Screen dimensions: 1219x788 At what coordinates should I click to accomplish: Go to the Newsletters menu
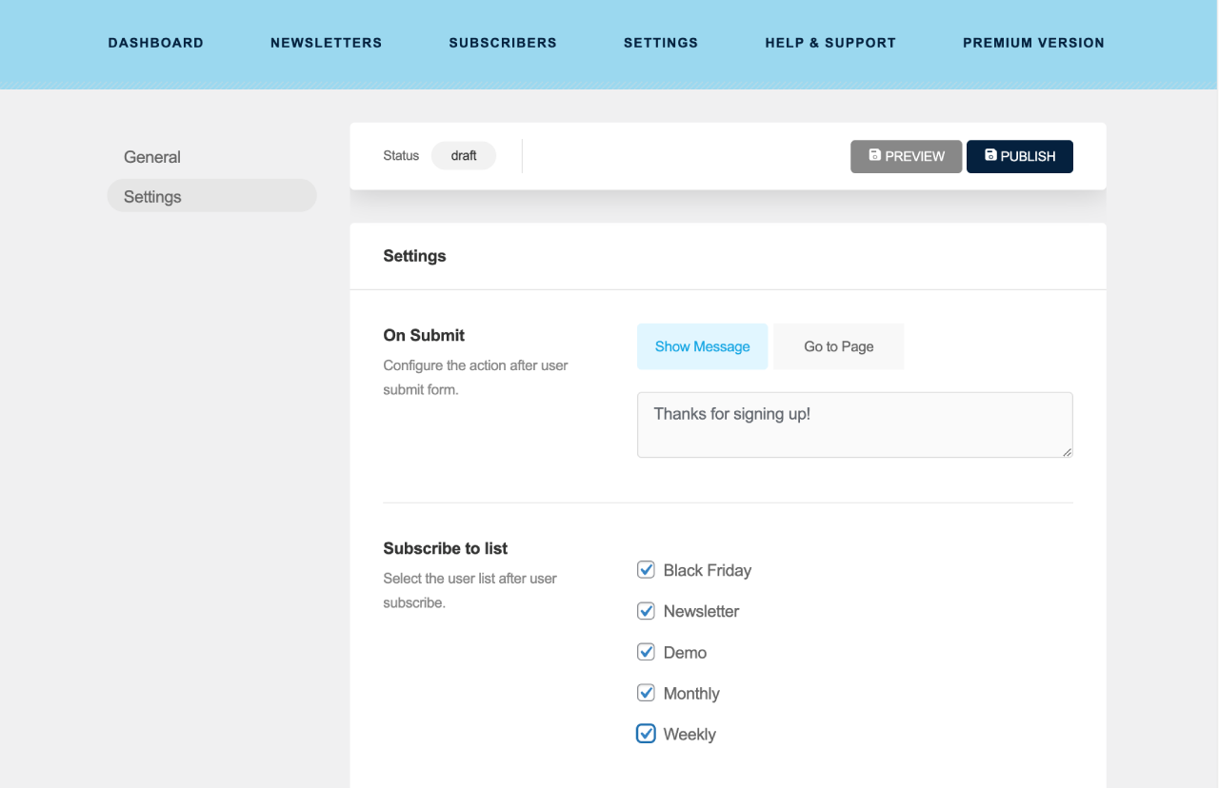[326, 43]
